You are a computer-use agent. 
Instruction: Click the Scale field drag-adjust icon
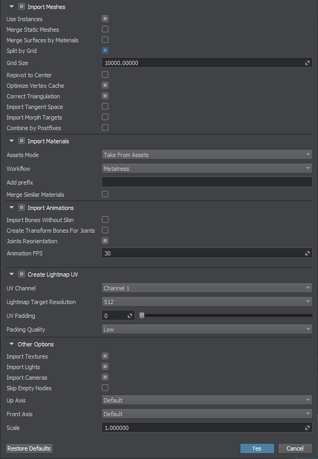coord(307,427)
